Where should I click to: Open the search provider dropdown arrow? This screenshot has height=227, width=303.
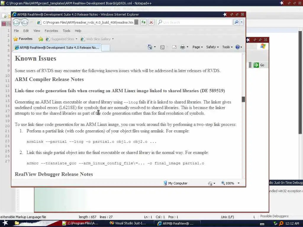point(241,22)
